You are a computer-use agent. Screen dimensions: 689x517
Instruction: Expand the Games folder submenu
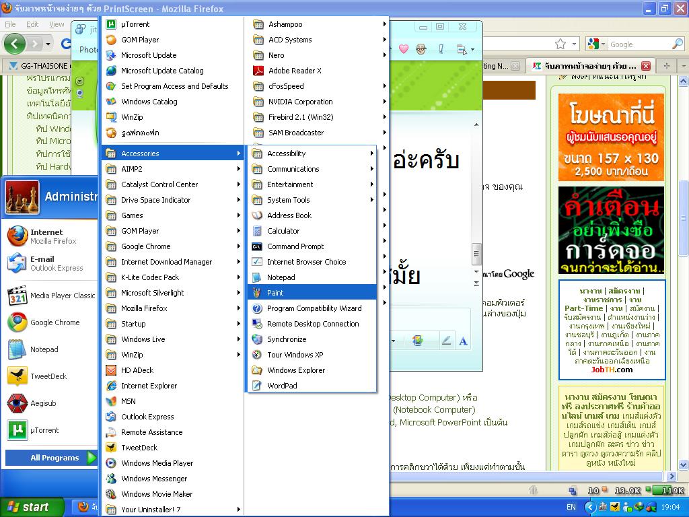coord(173,215)
